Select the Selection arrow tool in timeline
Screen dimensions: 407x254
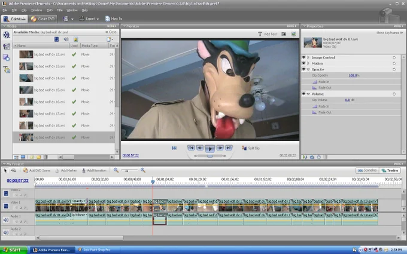click(x=5, y=170)
